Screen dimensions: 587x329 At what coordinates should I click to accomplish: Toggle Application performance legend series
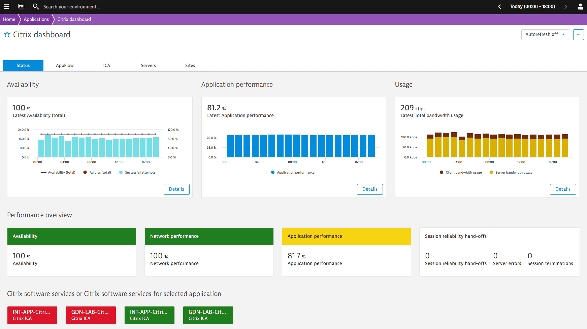[x=293, y=173]
